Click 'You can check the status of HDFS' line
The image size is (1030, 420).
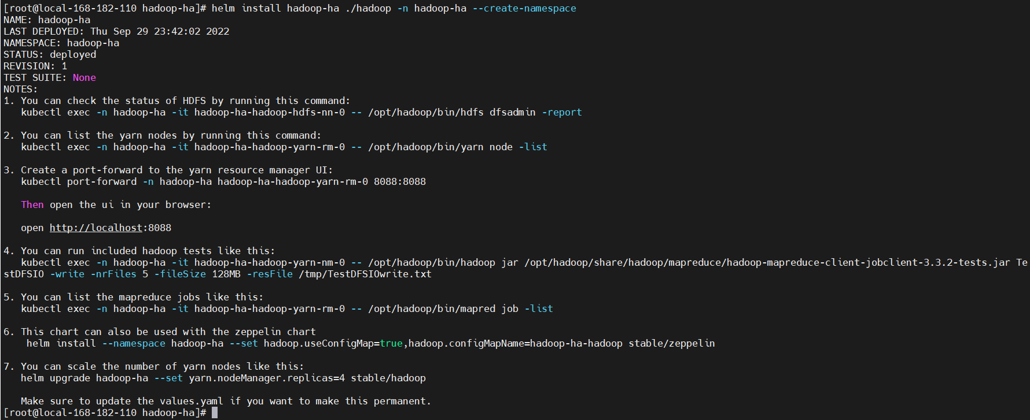(x=176, y=101)
